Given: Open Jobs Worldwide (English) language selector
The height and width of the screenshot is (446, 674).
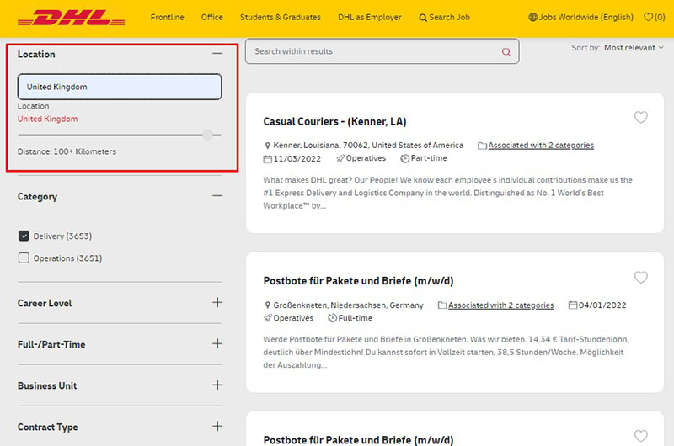Looking at the screenshot, I should (x=580, y=17).
